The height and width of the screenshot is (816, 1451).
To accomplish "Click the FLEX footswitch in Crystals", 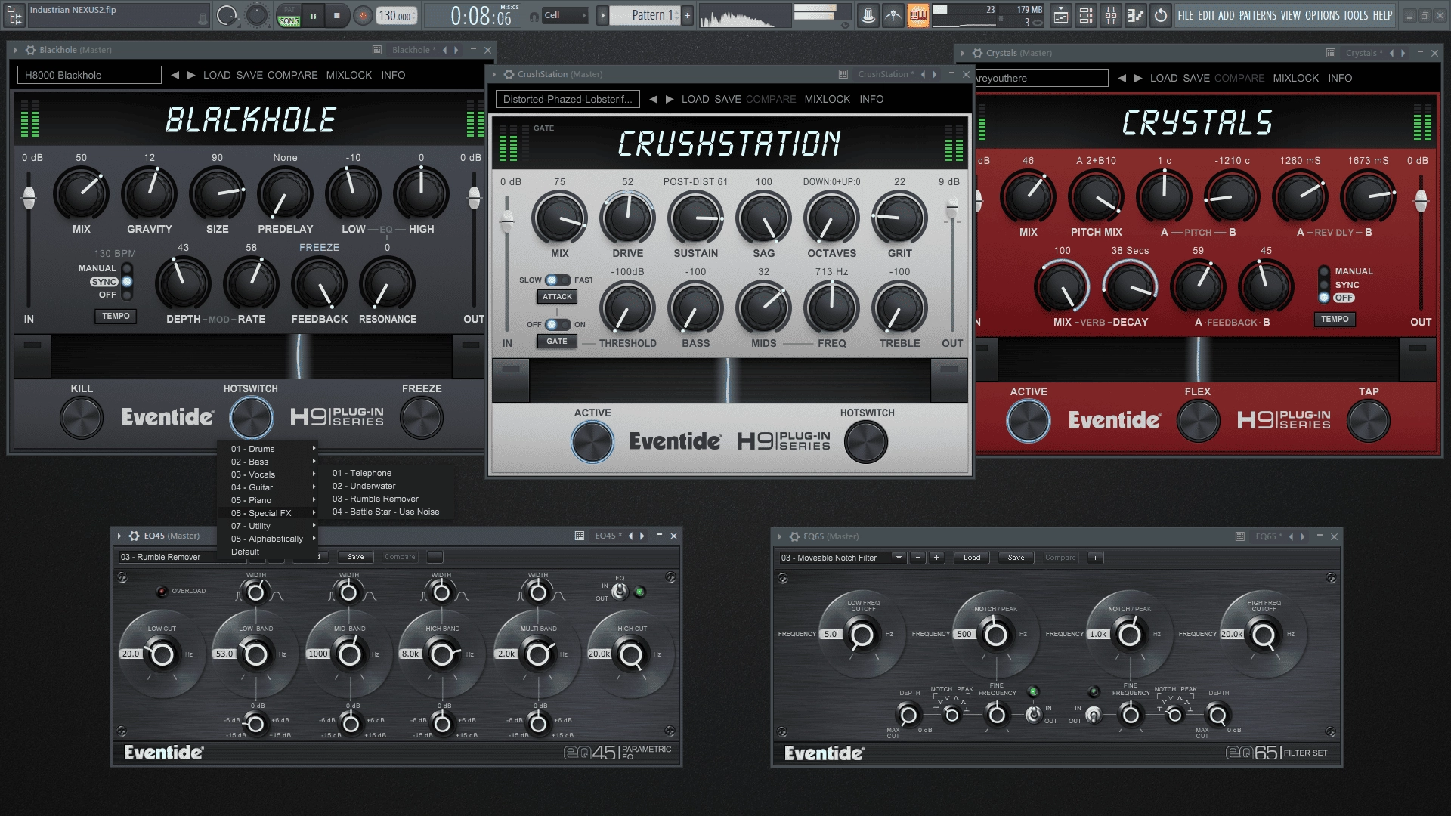I will click(x=1198, y=421).
